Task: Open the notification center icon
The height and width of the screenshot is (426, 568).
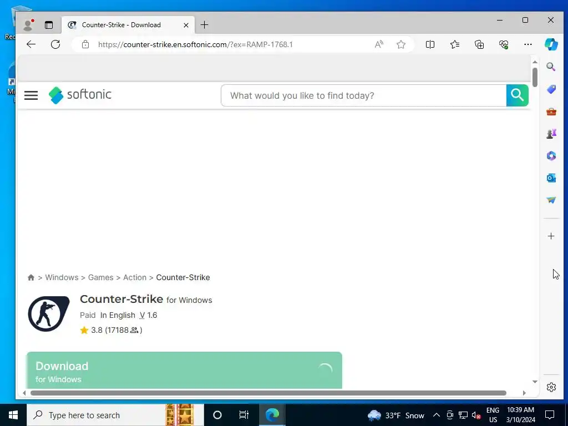Action: 550,415
